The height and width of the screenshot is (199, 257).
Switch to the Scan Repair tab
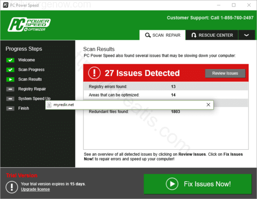[x=163, y=35]
